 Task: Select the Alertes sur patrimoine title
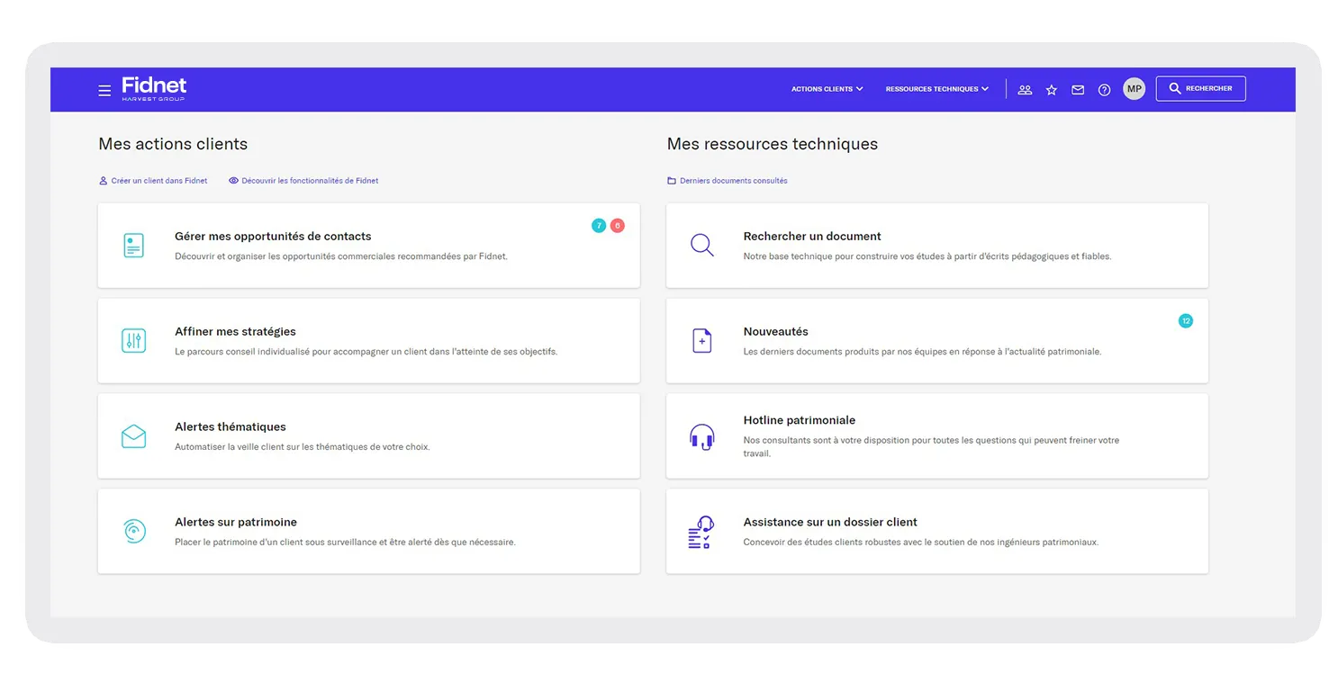point(236,523)
